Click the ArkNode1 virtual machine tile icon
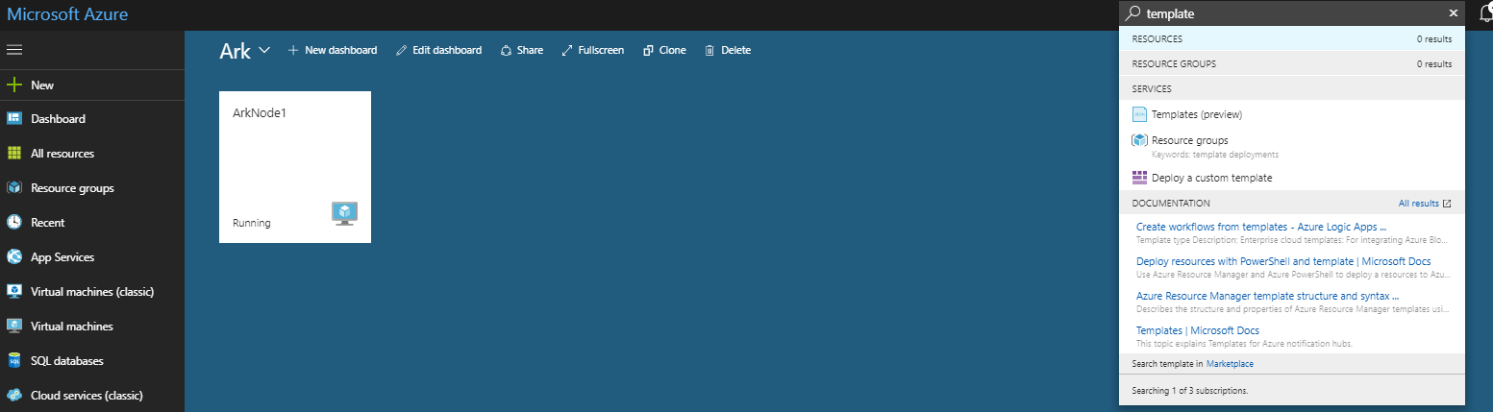Image resolution: width=1493 pixels, height=412 pixels. point(344,213)
